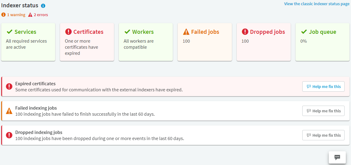This screenshot has width=351, height=165.
Task: Click the orange warning icon in Failed indexing jobs row
Action: click(x=9, y=111)
